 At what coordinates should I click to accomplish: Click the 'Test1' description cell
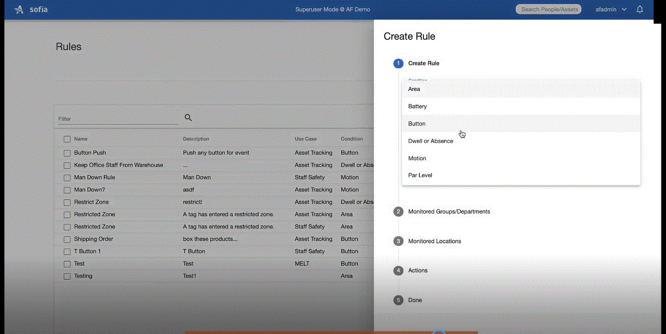(190, 276)
